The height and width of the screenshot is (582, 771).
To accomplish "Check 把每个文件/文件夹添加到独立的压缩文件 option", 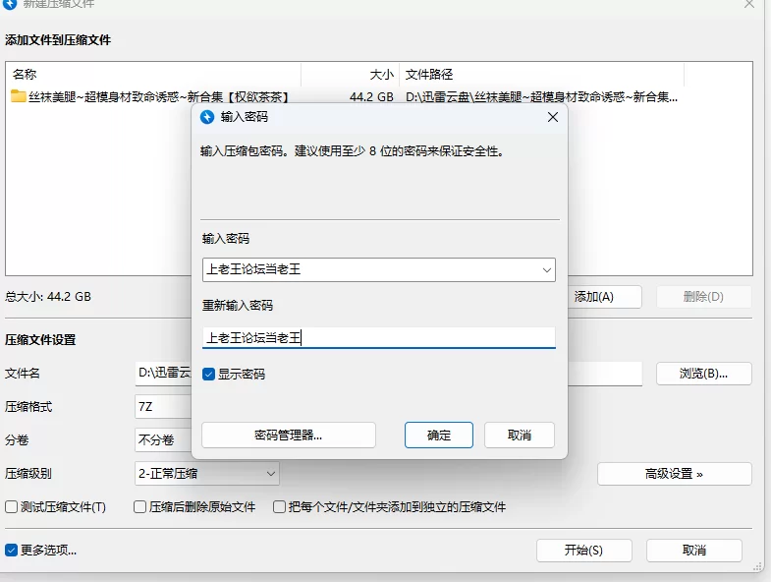I will (x=280, y=507).
